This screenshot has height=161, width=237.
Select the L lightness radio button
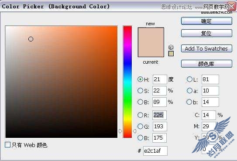pyautogui.click(x=189, y=79)
